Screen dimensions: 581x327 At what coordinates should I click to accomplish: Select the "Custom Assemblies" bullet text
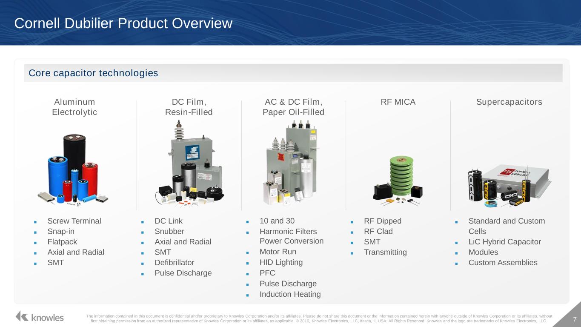[x=503, y=262]
